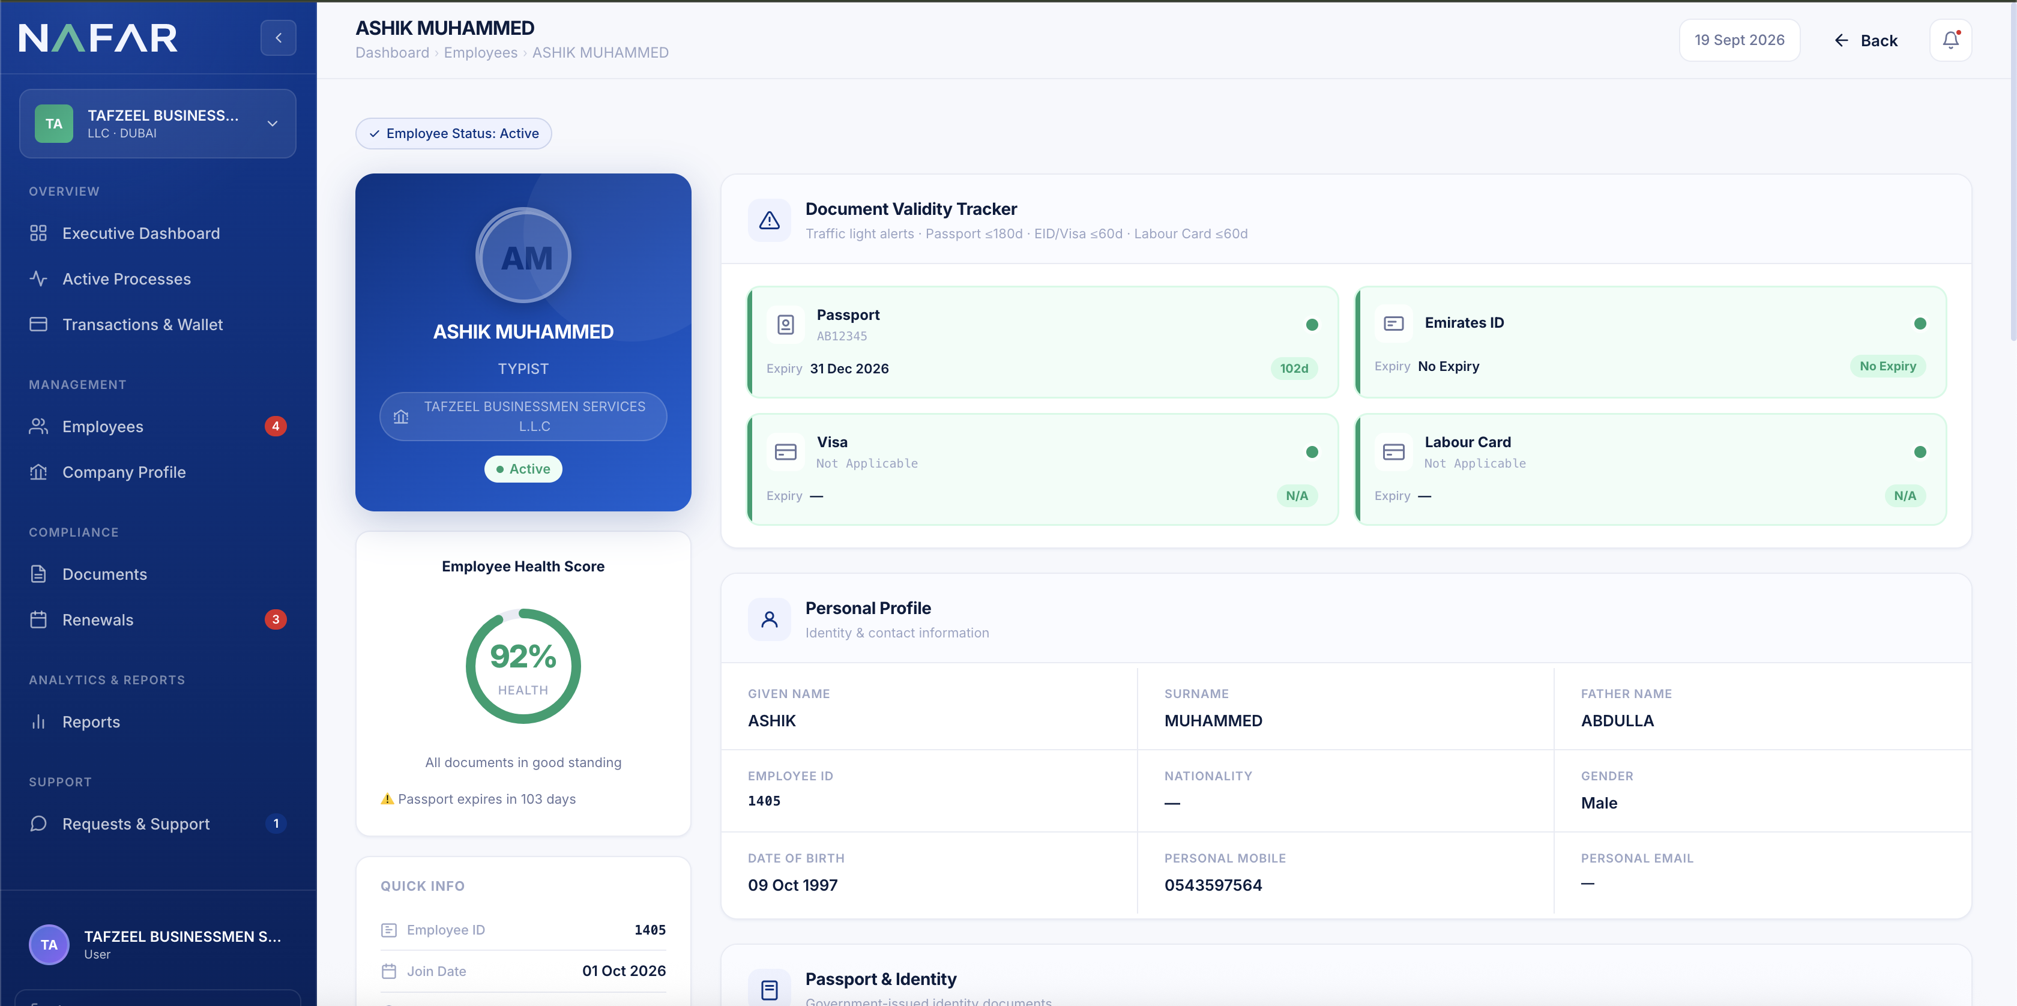Click the TA user avatar at sidebar bottom
This screenshot has width=2017, height=1006.
click(49, 945)
